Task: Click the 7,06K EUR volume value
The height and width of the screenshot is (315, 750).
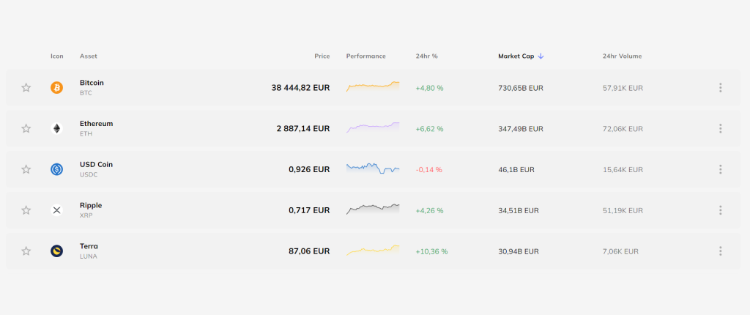Action: coord(620,251)
